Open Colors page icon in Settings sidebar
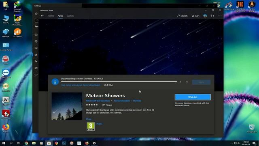This screenshot has height=146, width=259. pyautogui.click(x=36, y=41)
